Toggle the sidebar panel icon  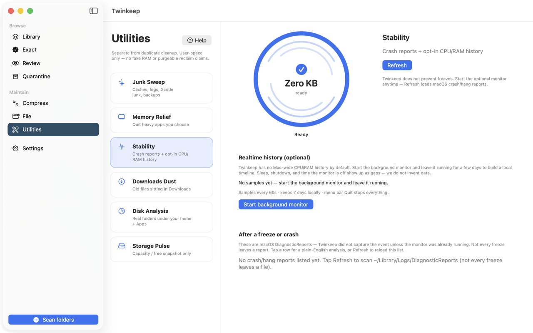[93, 11]
